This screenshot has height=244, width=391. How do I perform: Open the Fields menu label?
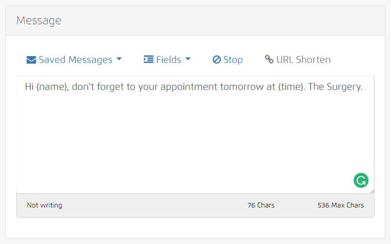click(168, 60)
